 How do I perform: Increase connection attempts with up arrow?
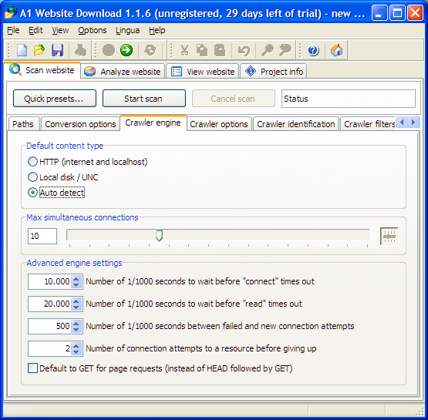click(x=76, y=346)
